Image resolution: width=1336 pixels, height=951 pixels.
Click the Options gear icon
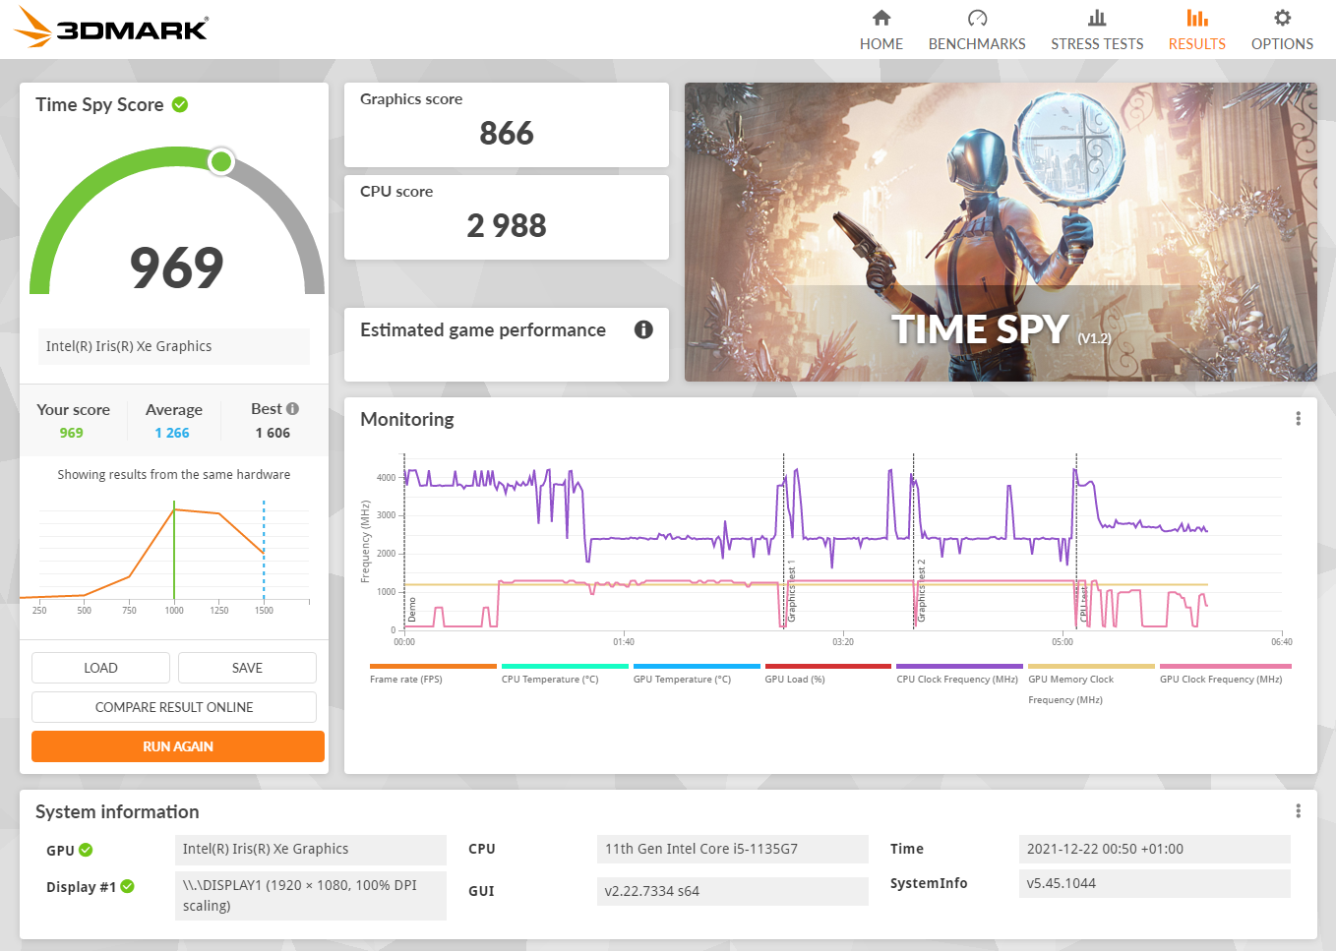point(1282,18)
